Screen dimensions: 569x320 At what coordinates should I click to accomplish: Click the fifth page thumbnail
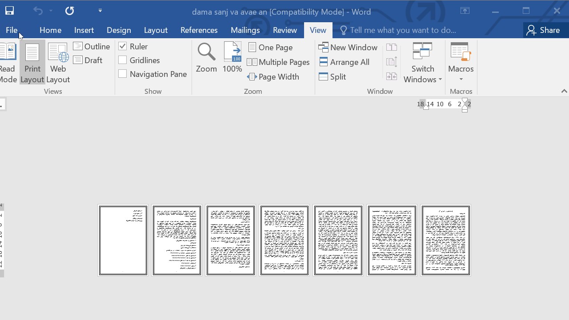pyautogui.click(x=338, y=240)
